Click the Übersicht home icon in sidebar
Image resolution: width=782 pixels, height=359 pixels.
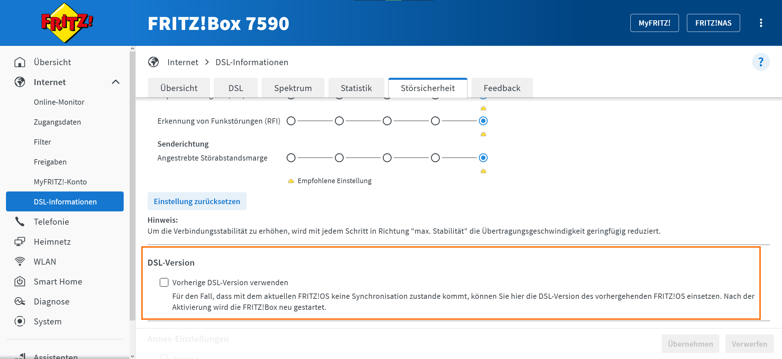pos(20,62)
